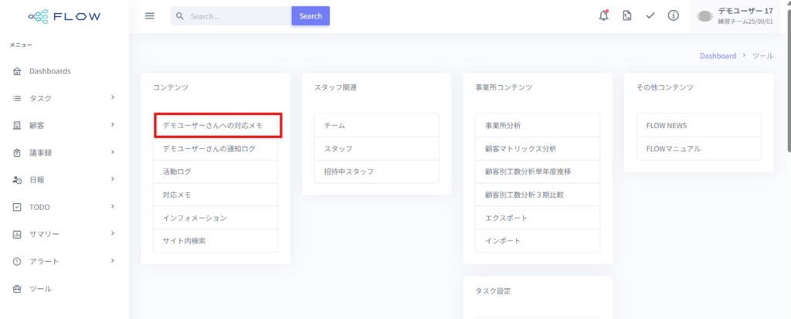This screenshot has height=319, width=791.
Task: Expand the サマリー menu chevron
Action: point(112,233)
